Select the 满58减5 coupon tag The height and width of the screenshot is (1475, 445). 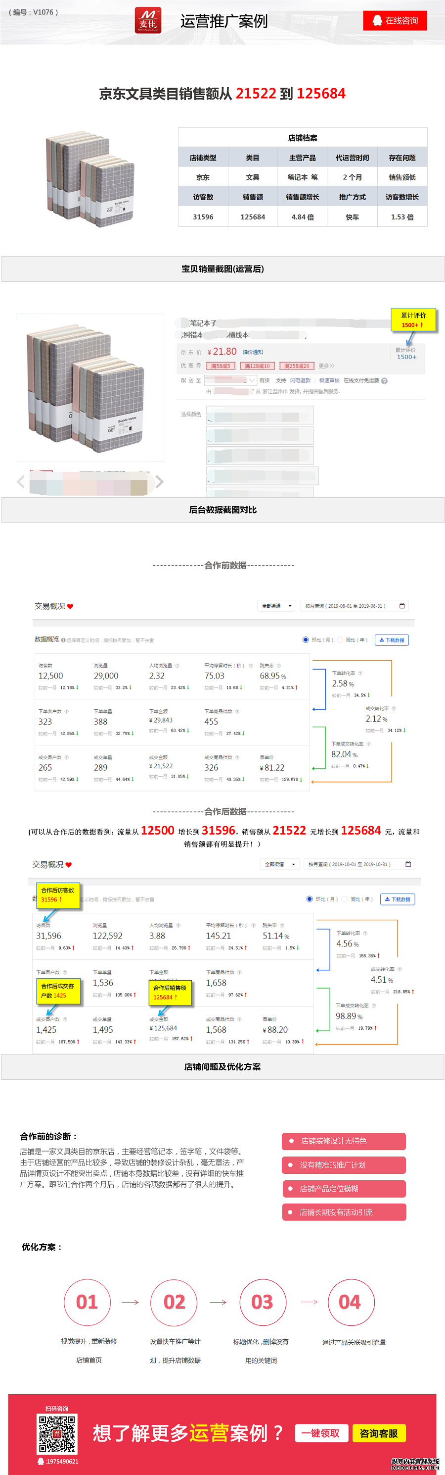point(221,366)
